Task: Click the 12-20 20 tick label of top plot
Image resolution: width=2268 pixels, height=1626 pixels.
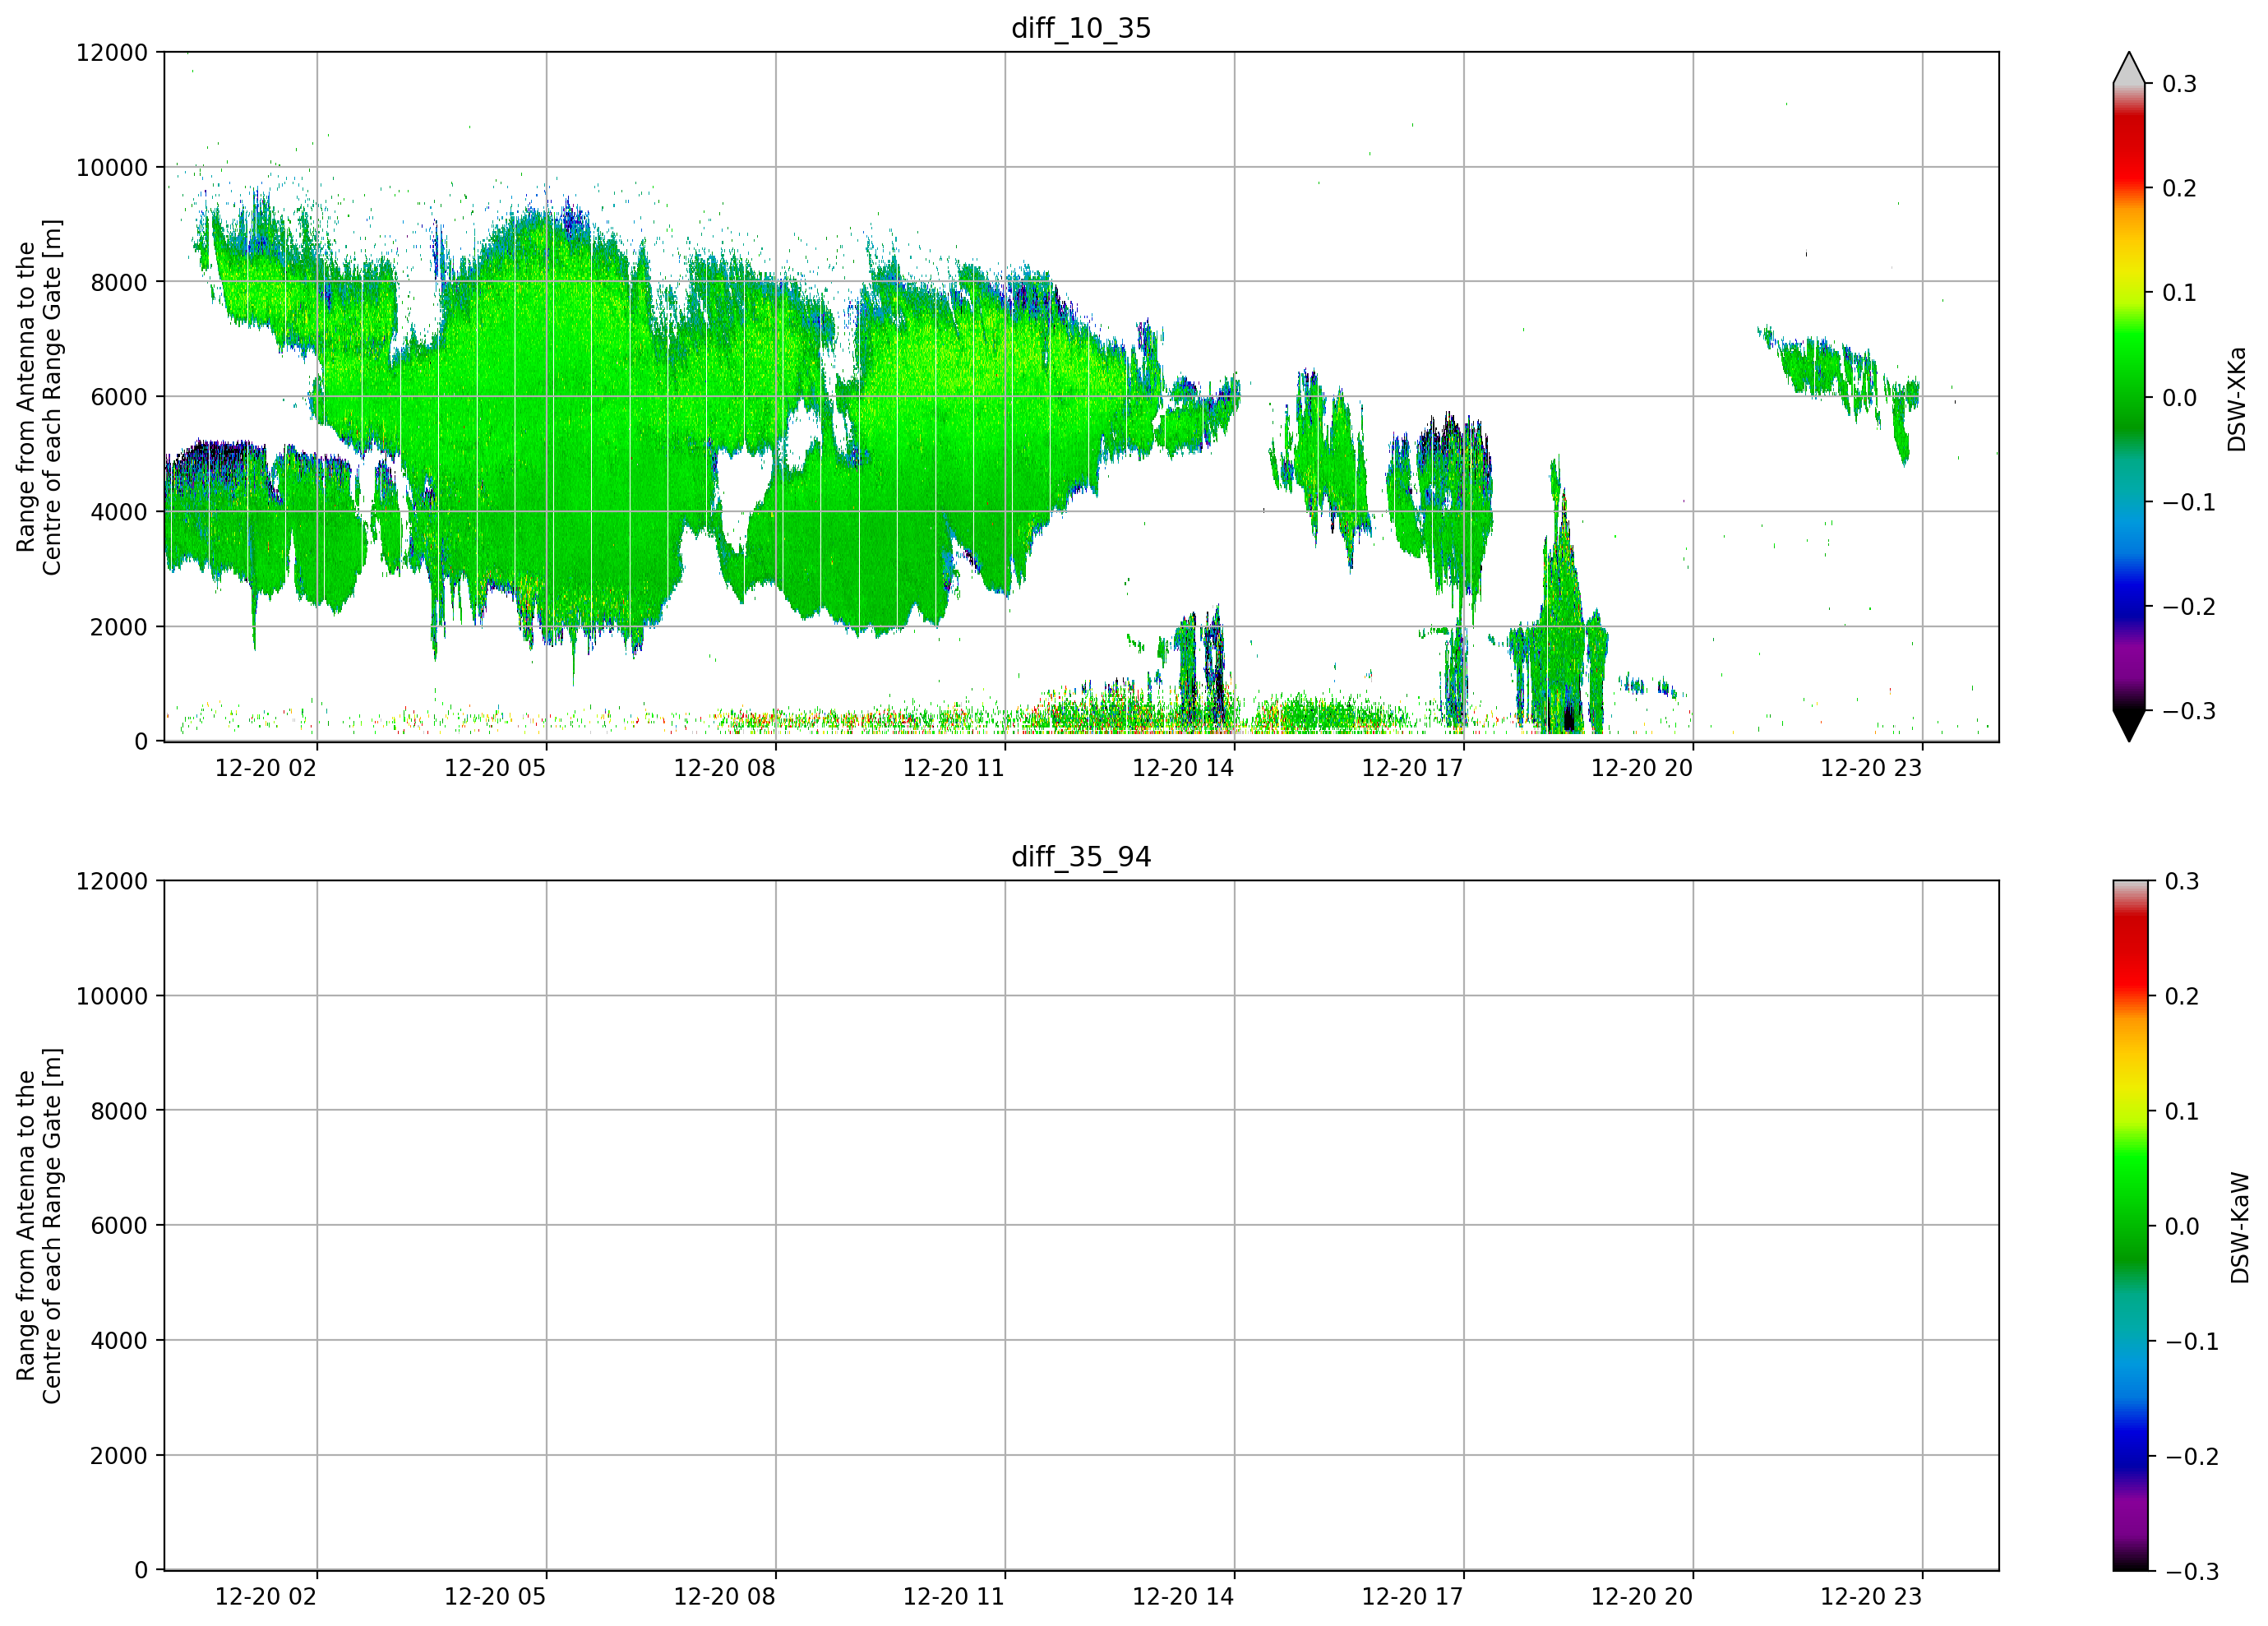Action: coord(1641,768)
